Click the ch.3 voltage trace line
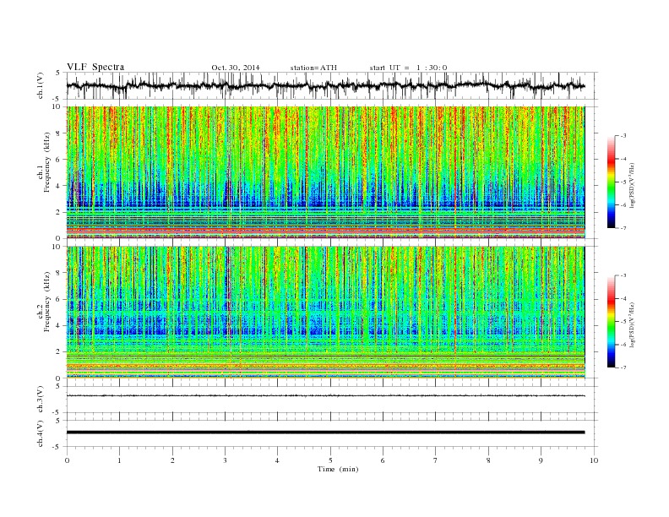The image size is (669, 517). coord(325,396)
